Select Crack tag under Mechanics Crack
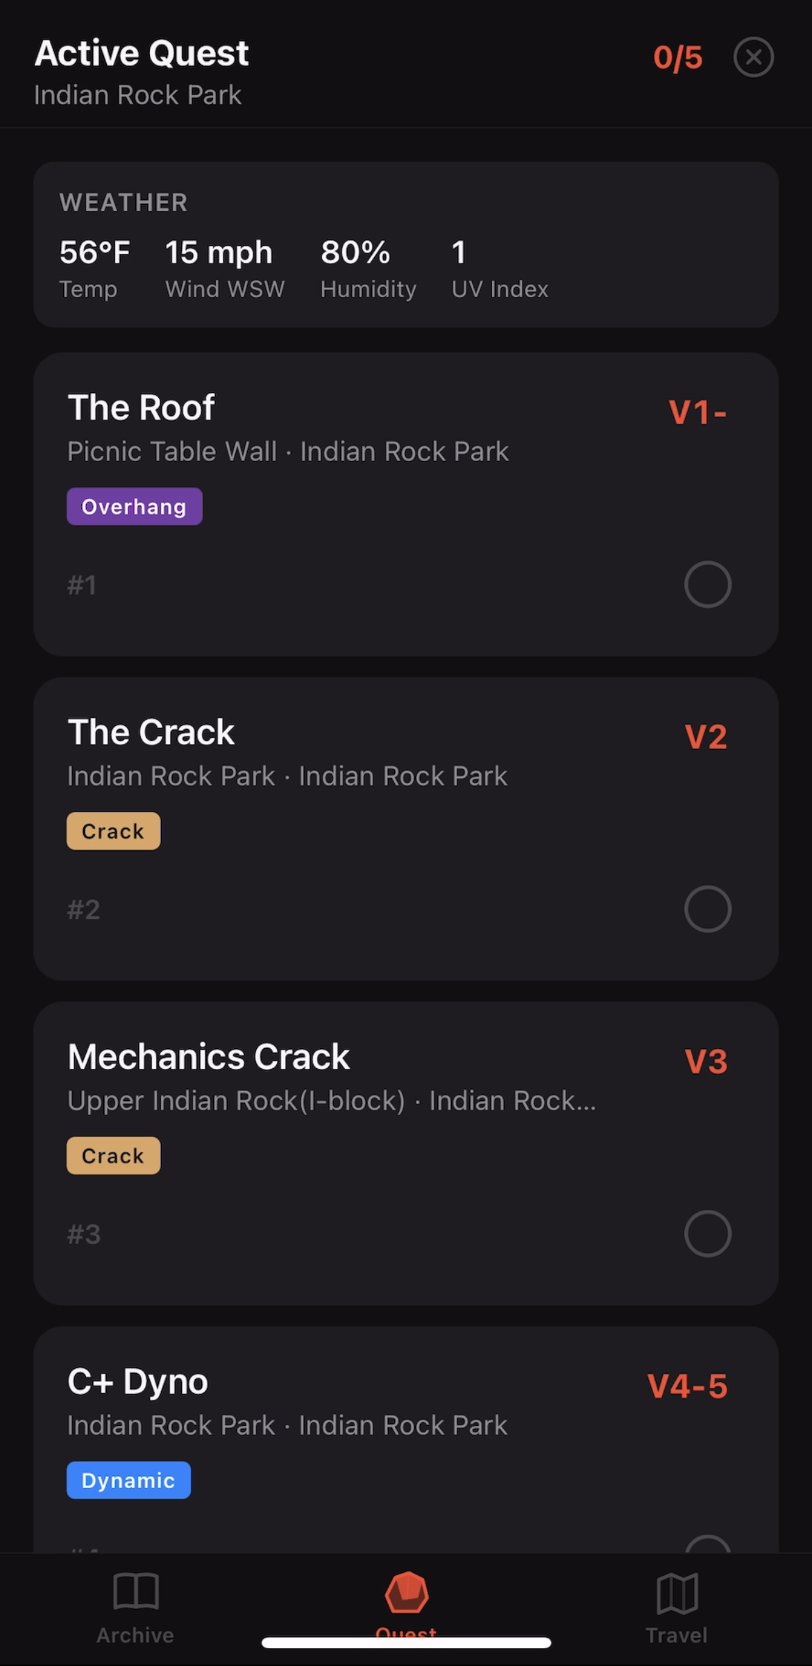 click(113, 1156)
